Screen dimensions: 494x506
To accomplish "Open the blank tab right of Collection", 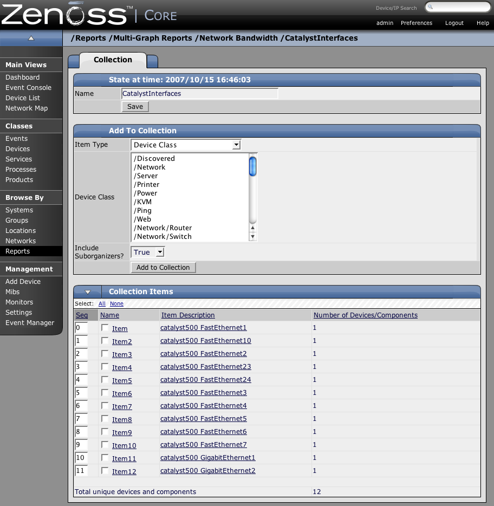I will pos(152,61).
